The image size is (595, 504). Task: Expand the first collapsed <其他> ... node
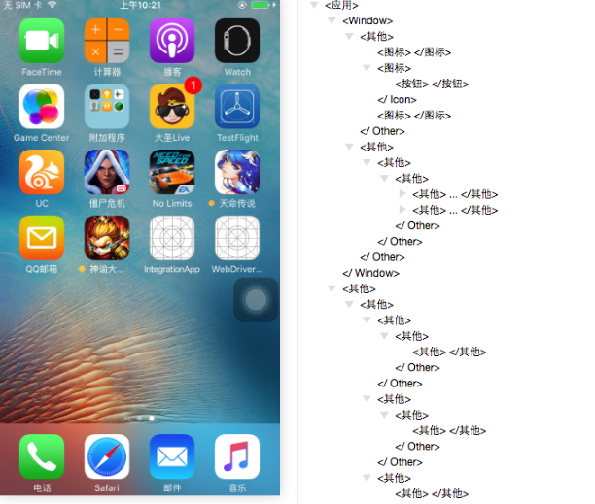pyautogui.click(x=402, y=193)
